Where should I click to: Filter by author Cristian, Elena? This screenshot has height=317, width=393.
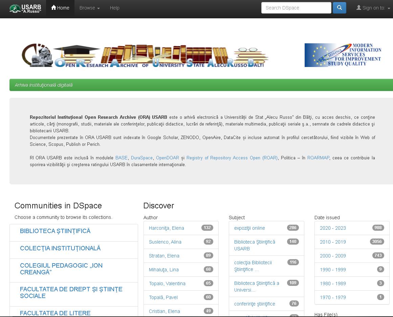click(x=165, y=311)
